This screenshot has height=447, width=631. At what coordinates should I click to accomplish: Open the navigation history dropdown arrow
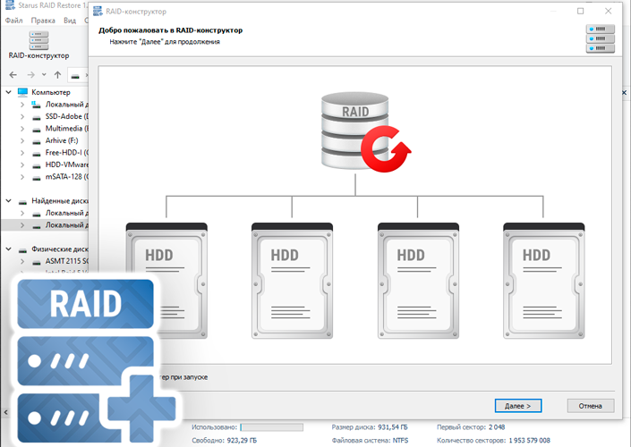point(44,75)
